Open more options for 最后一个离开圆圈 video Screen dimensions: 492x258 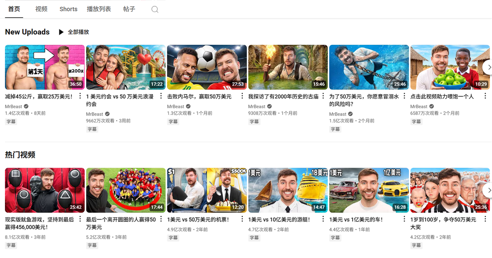(x=161, y=219)
